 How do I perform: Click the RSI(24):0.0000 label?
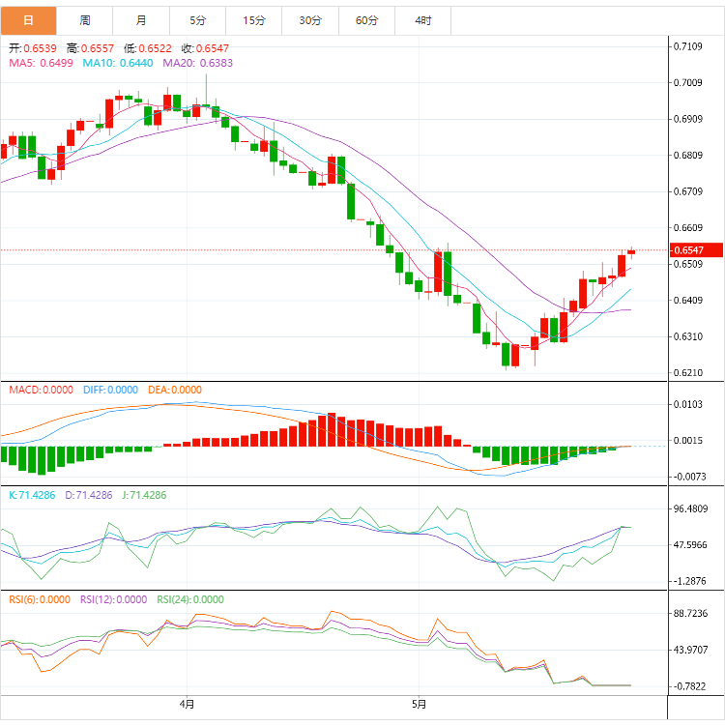(x=190, y=599)
